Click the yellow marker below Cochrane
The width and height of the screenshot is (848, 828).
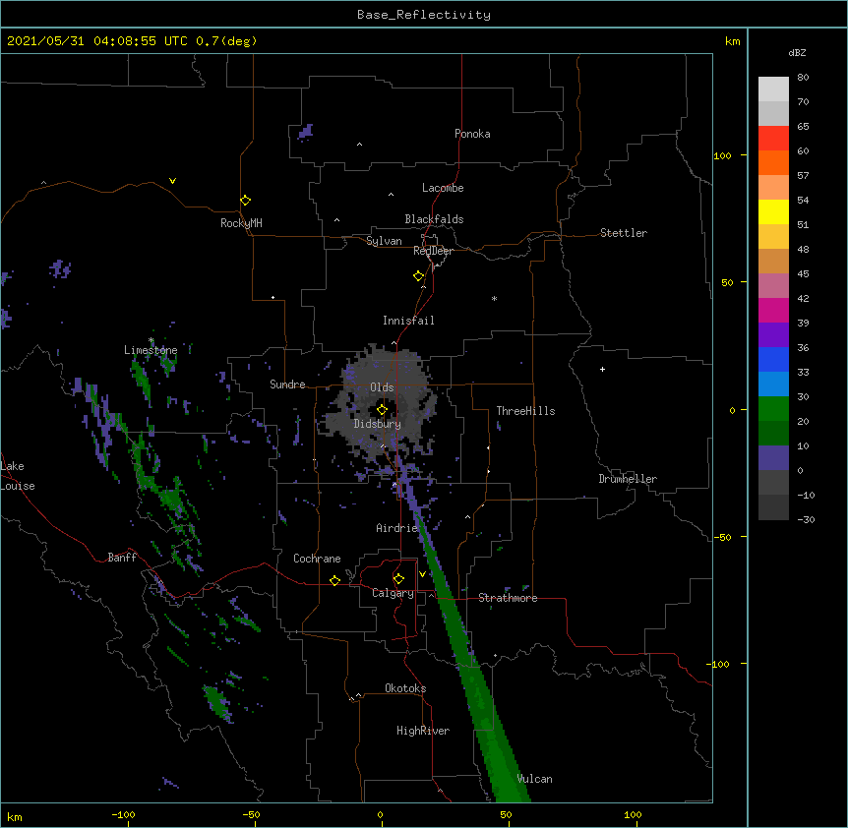click(x=334, y=580)
